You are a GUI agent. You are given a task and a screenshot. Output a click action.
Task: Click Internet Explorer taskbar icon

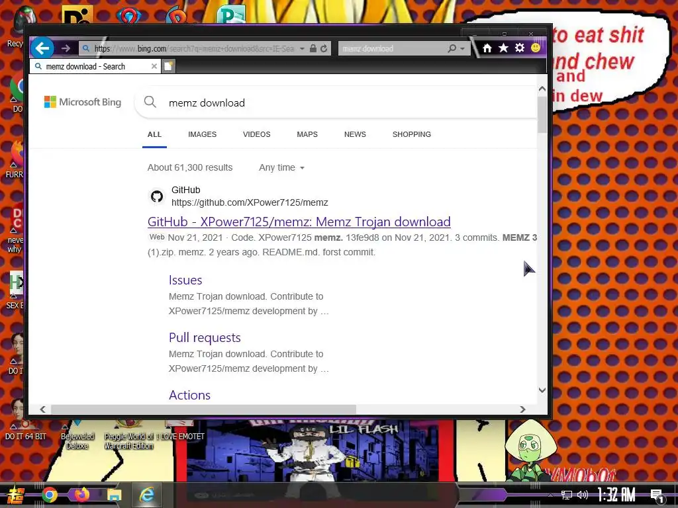pyautogui.click(x=147, y=495)
